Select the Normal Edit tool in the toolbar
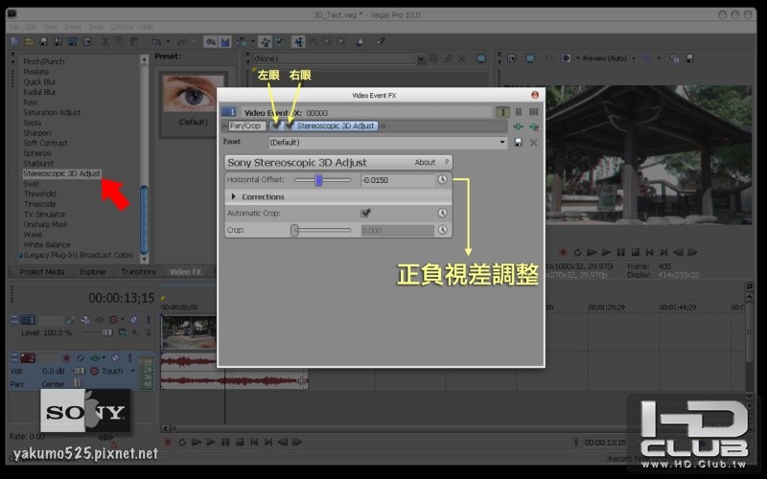Screen dimensions: 767x479 (x=298, y=42)
